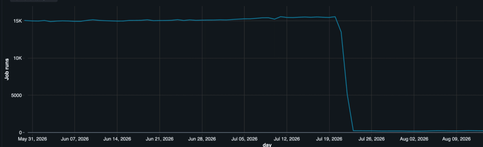Click the "Jun 07, 2026" date label
This screenshot has width=483, height=147.
(74, 139)
